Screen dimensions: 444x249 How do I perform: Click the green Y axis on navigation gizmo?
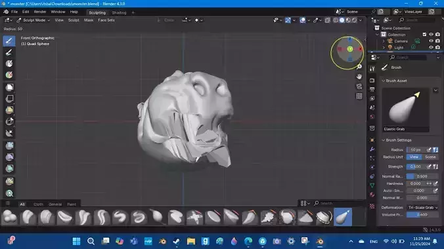pyautogui.click(x=350, y=49)
